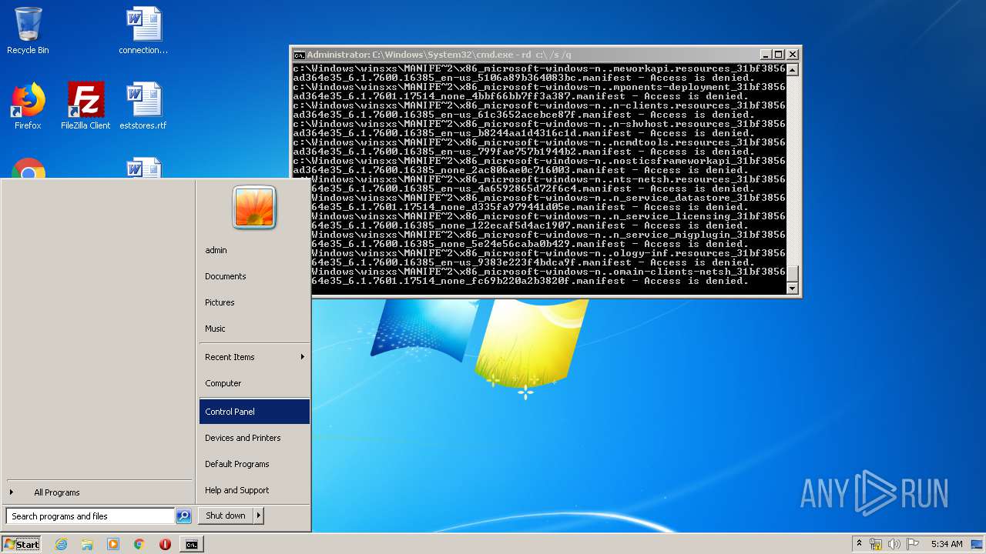The height and width of the screenshot is (554, 986).
Task: Minimize the cmd.exe window
Action: coord(765,55)
